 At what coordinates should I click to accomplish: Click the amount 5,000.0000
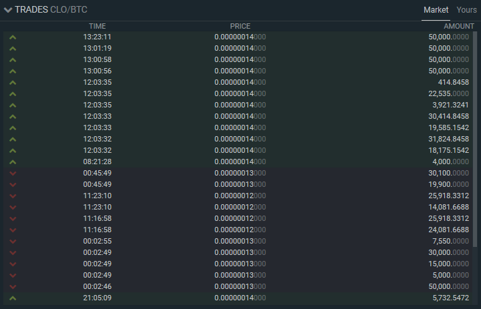(451, 275)
